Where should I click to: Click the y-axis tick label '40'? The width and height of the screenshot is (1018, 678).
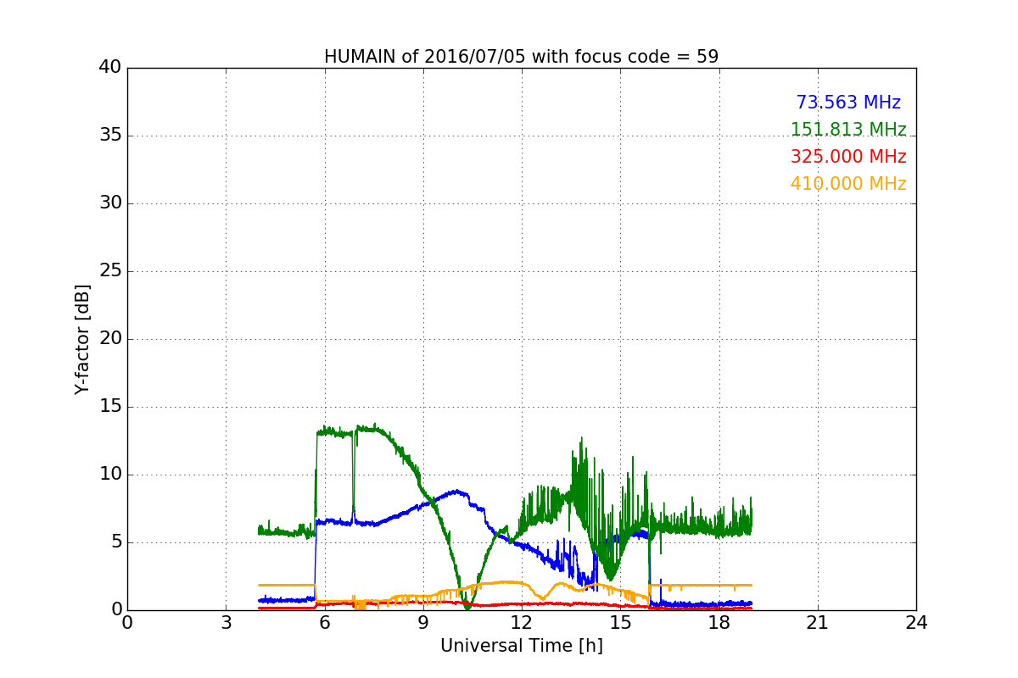[x=110, y=68]
